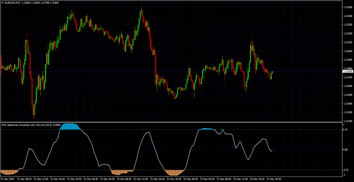Click the 23 Dec 20:30 time label
This screenshot has height=182, width=354.
coord(275,178)
